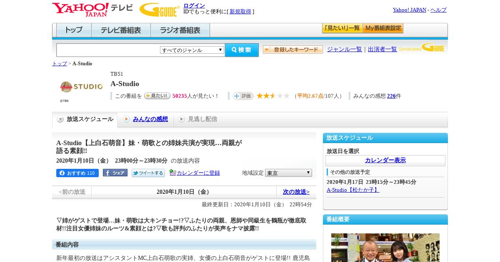Click the ログイン link
This screenshot has width=500, height=262.
tap(194, 5)
